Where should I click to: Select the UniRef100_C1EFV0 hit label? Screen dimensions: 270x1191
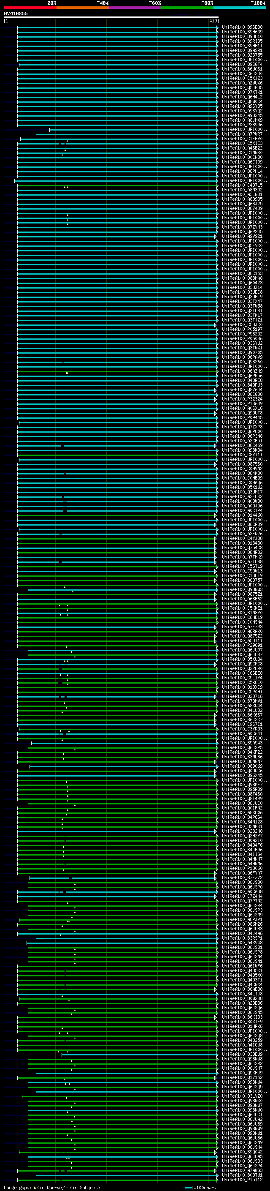pyautogui.click(x=242, y=139)
